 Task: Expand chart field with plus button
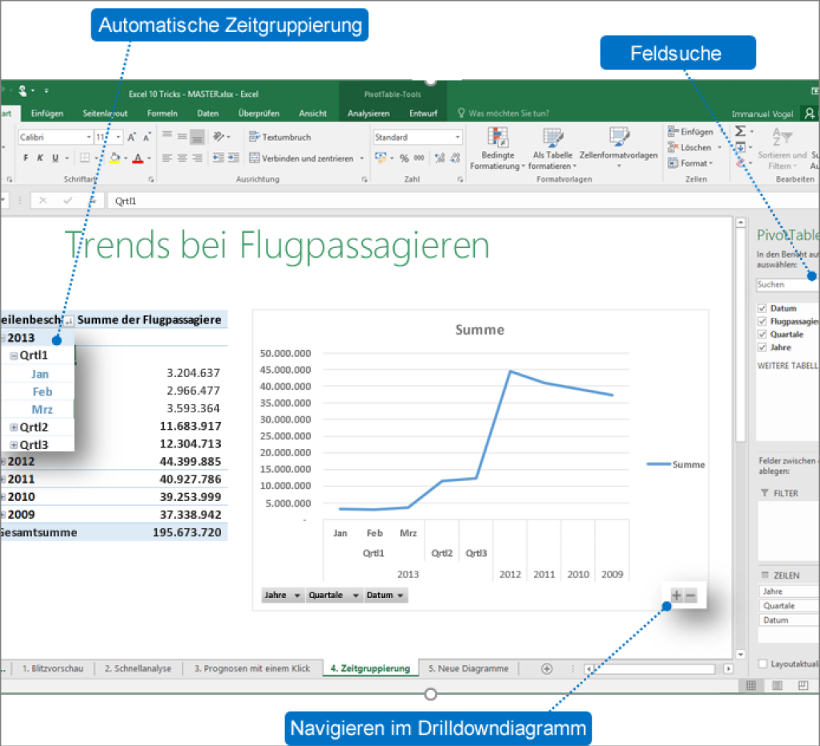[676, 595]
